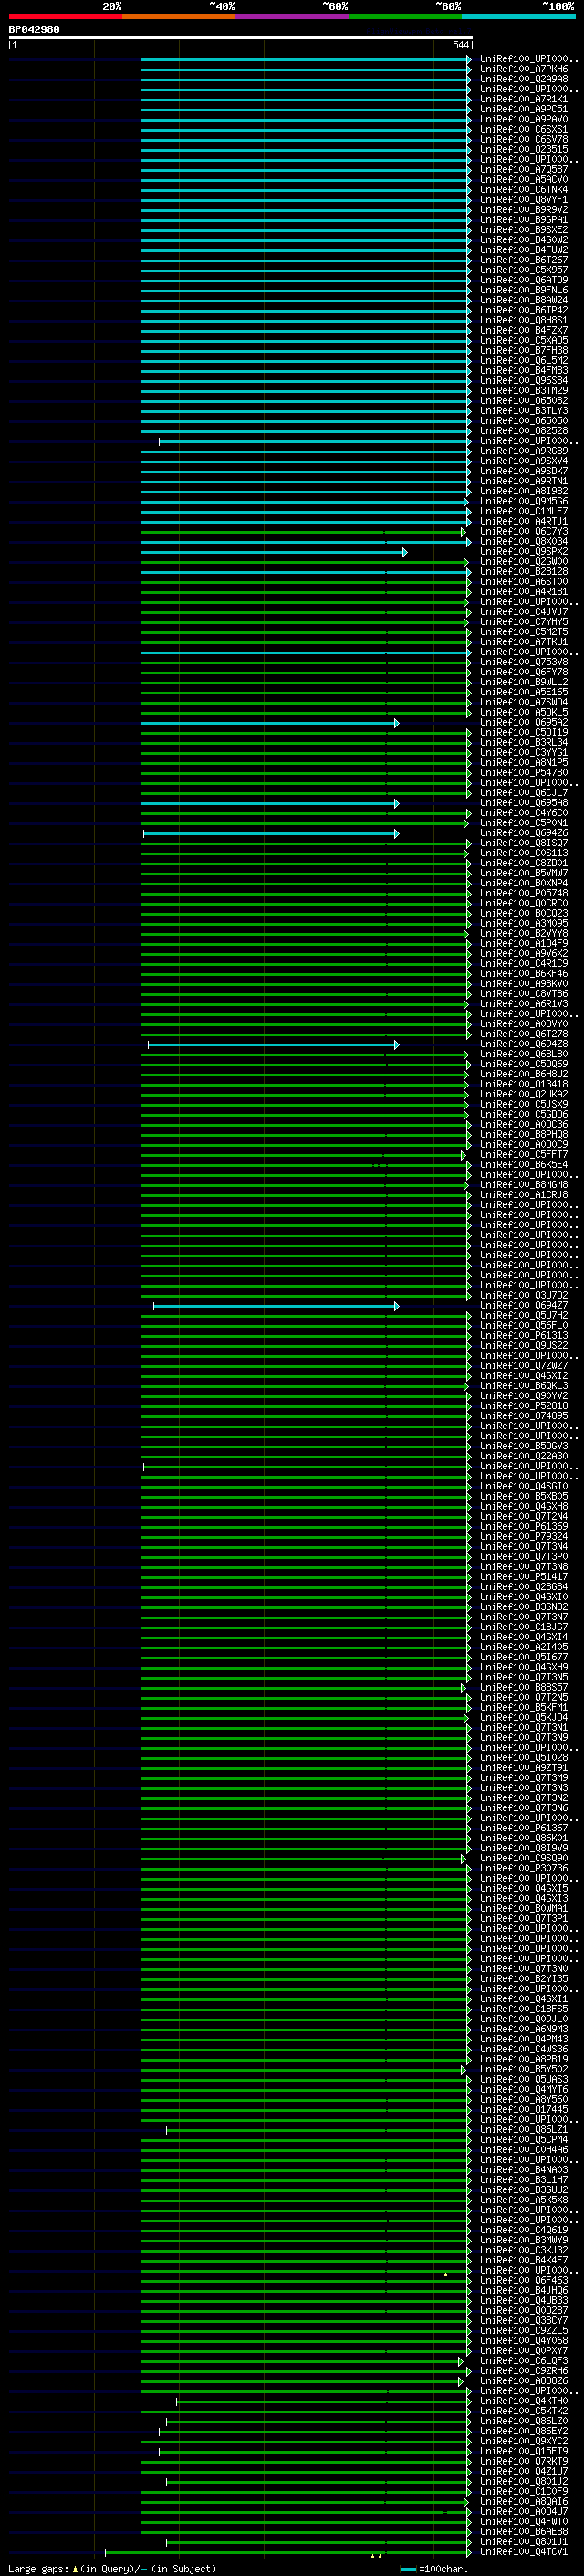Click label UniRef100_Q6F463
Image resolution: width=584 pixels, height=2576 pixels.
pos(524,2280)
